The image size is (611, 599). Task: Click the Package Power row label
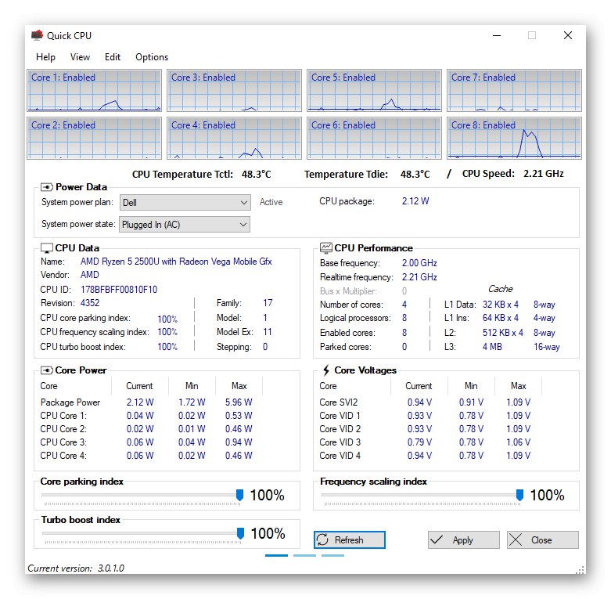coord(70,402)
